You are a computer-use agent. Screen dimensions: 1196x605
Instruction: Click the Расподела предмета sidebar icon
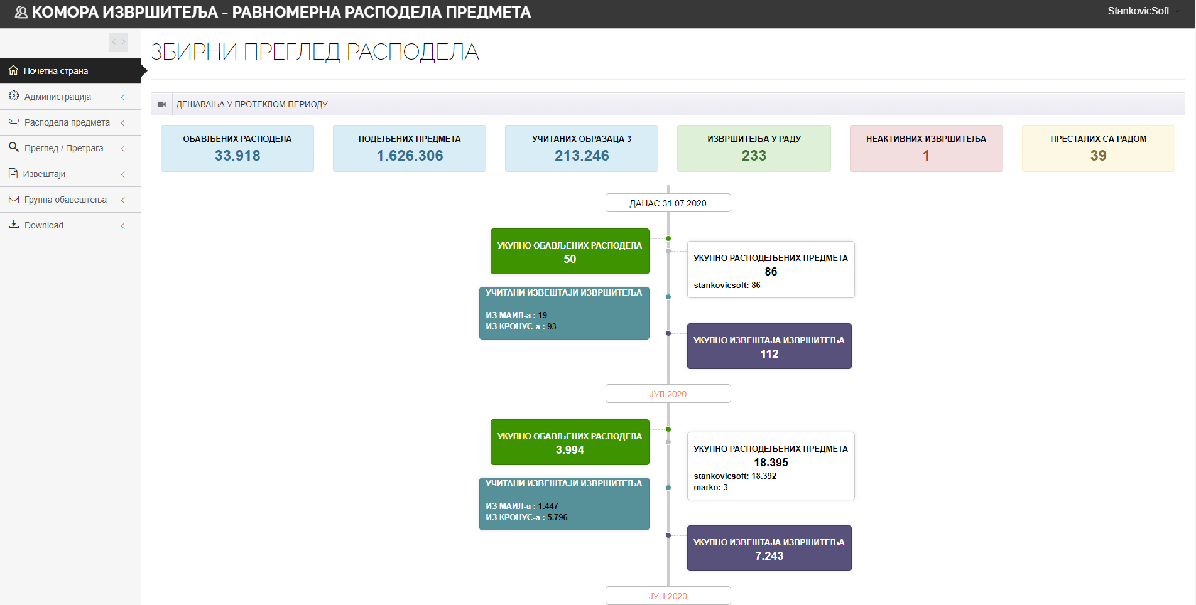coord(13,122)
